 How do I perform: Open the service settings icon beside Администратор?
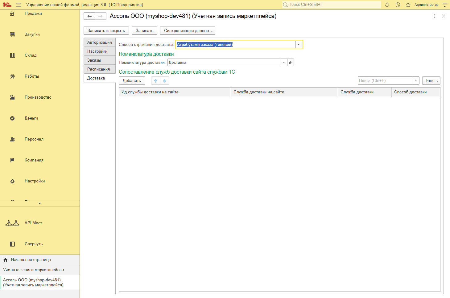(444, 5)
